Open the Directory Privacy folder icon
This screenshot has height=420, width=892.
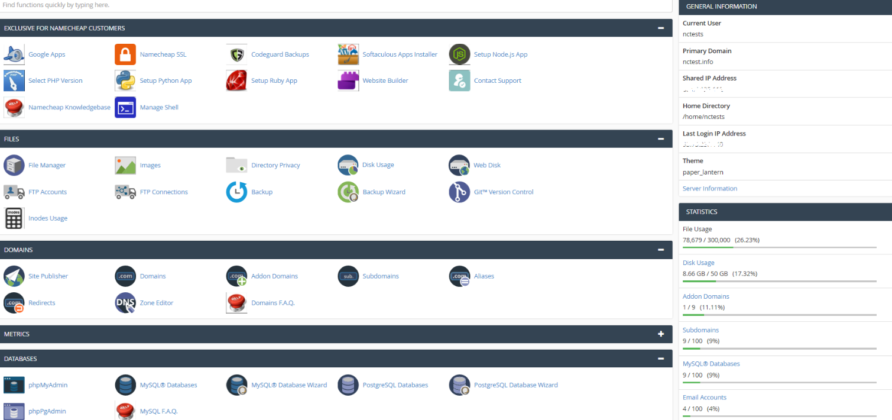click(x=236, y=165)
